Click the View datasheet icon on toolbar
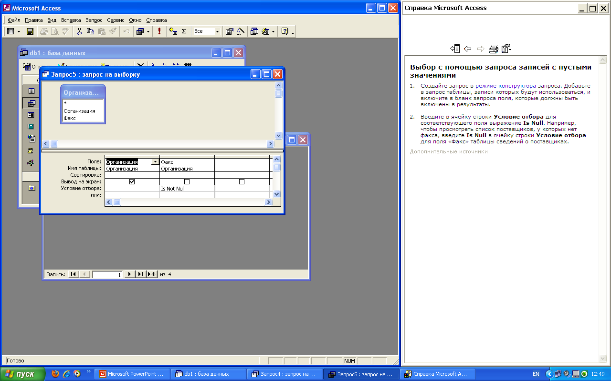Image resolution: width=611 pixels, height=381 pixels. tap(11, 31)
